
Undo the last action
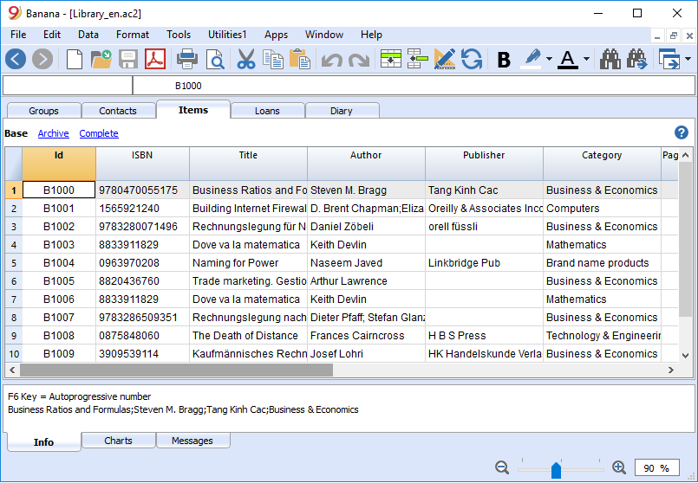click(x=331, y=60)
